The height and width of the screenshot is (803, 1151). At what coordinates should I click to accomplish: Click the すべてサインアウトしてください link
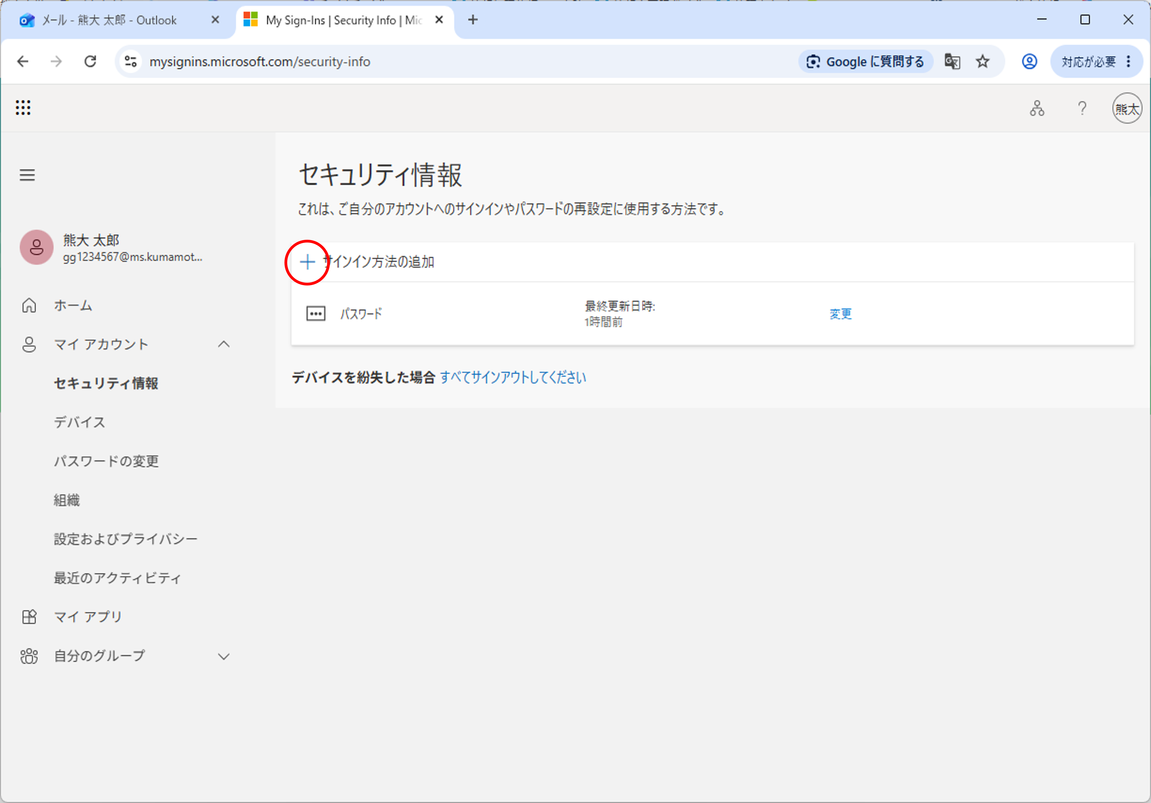tap(513, 378)
